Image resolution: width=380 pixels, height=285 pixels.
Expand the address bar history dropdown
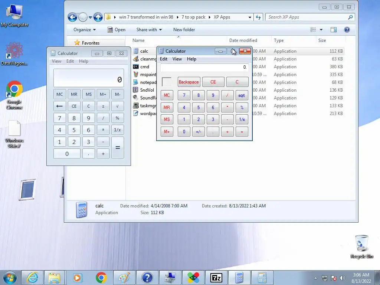[250, 17]
